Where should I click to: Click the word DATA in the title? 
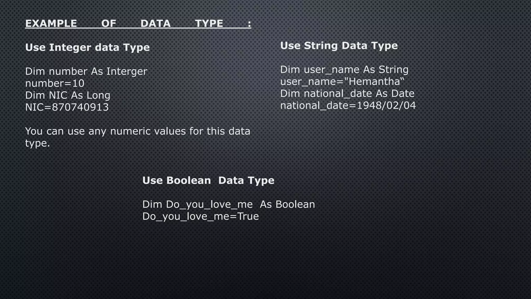coord(156,24)
